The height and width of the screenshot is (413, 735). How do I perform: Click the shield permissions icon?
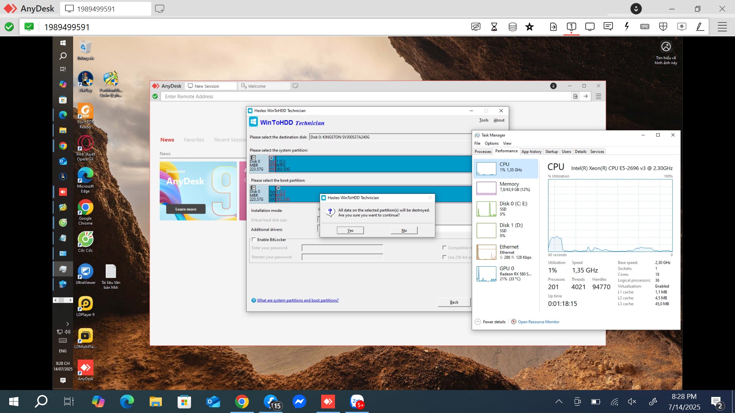(663, 27)
